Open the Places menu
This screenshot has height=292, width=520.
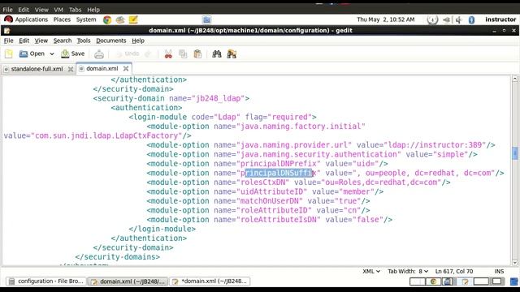(62, 19)
